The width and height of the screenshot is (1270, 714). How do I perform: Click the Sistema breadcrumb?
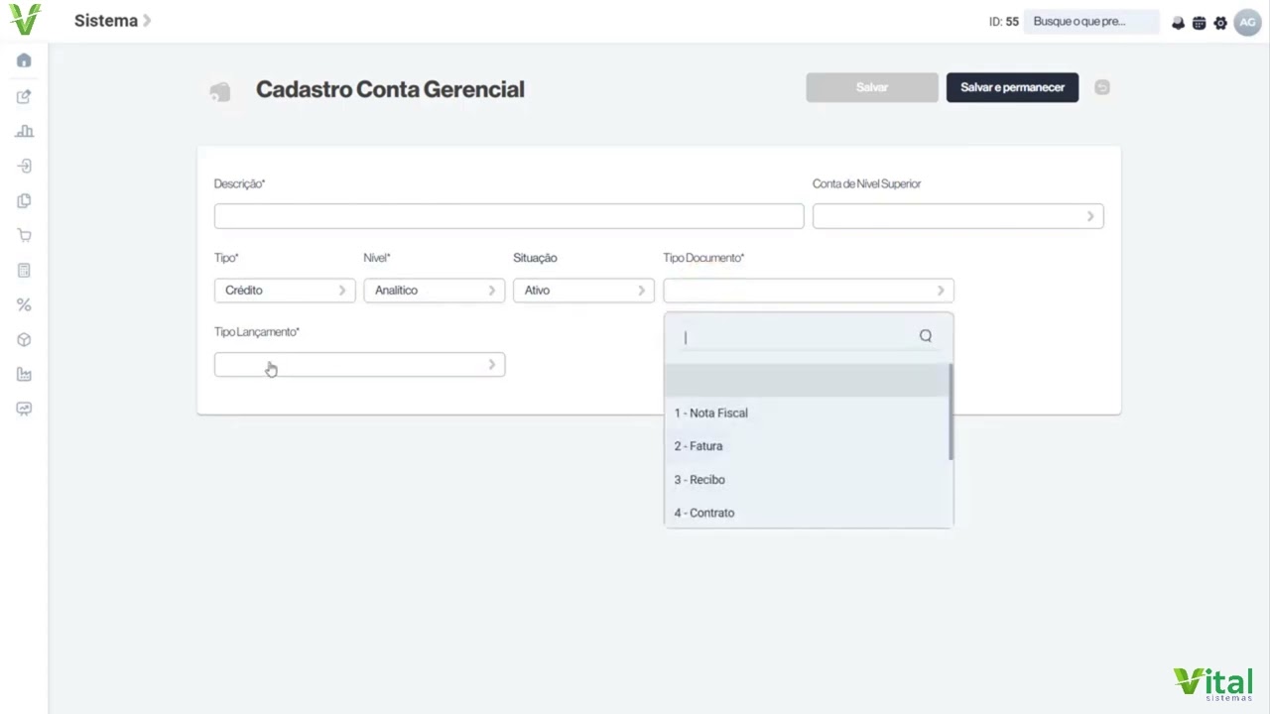click(105, 21)
